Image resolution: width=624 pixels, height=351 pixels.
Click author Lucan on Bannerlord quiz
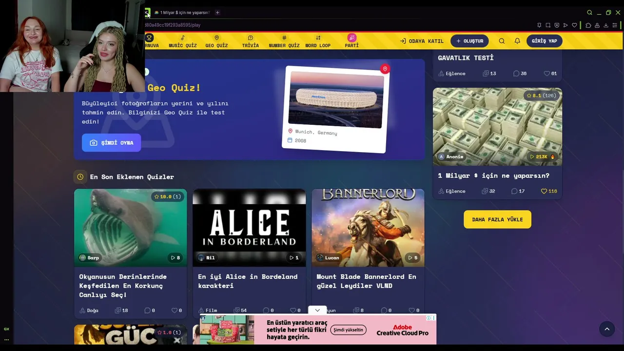[x=328, y=258]
